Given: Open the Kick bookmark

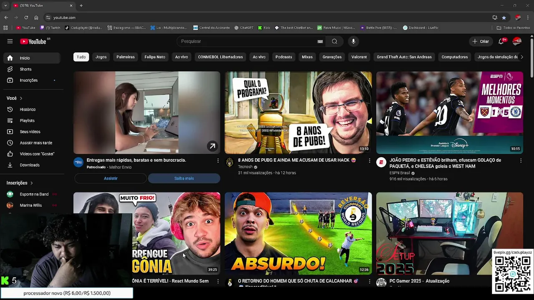Looking at the screenshot, I should pyautogui.click(x=264, y=28).
